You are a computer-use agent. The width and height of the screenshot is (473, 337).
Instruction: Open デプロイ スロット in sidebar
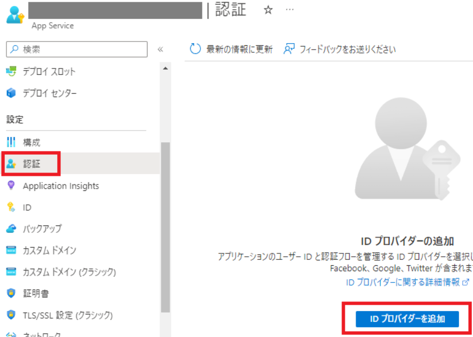[x=48, y=71]
